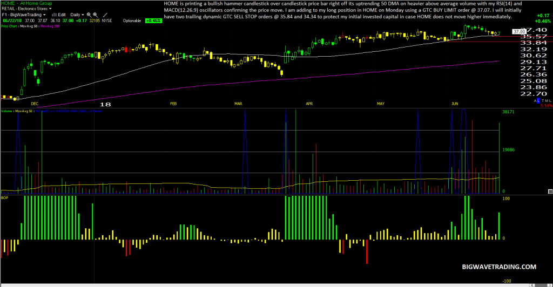
Task: Click the yellow 32185 volume value
Action: [x=95, y=21]
